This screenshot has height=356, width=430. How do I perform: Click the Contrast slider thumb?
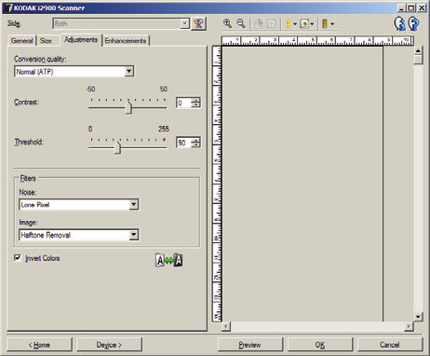[x=128, y=107]
